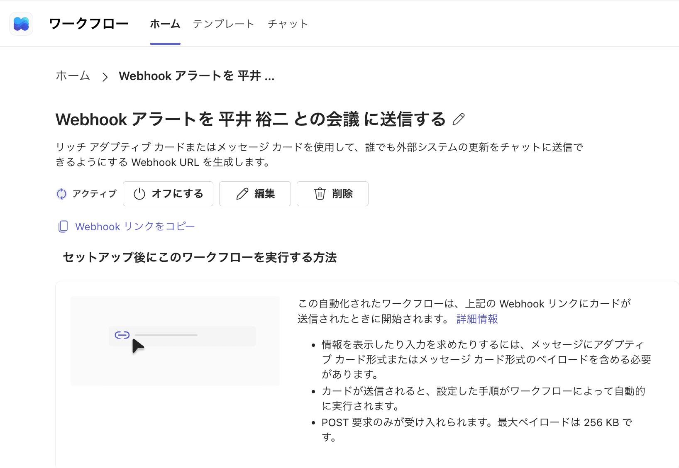Click the workflow title Webhook アラートを 平井 裕二
Viewport: 679px width, 468px height.
pyautogui.click(x=251, y=119)
